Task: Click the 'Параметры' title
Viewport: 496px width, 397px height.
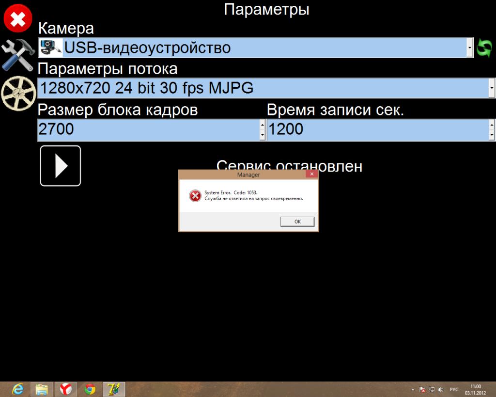Action: coord(266,10)
